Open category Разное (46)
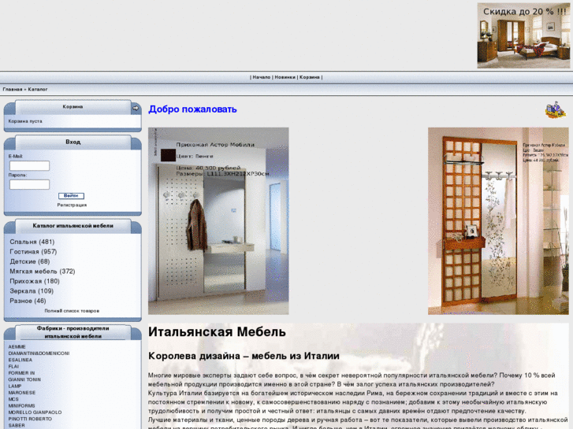This screenshot has height=429, width=573. [28, 301]
